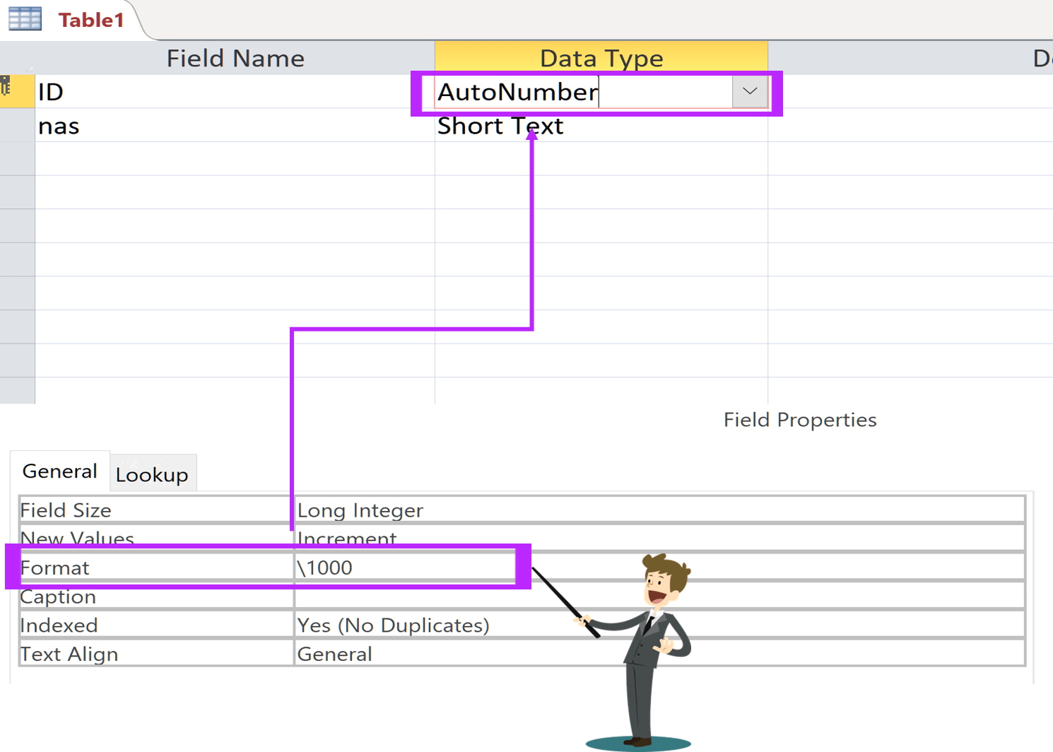
Task: Click the nas field name cell
Action: 233,126
